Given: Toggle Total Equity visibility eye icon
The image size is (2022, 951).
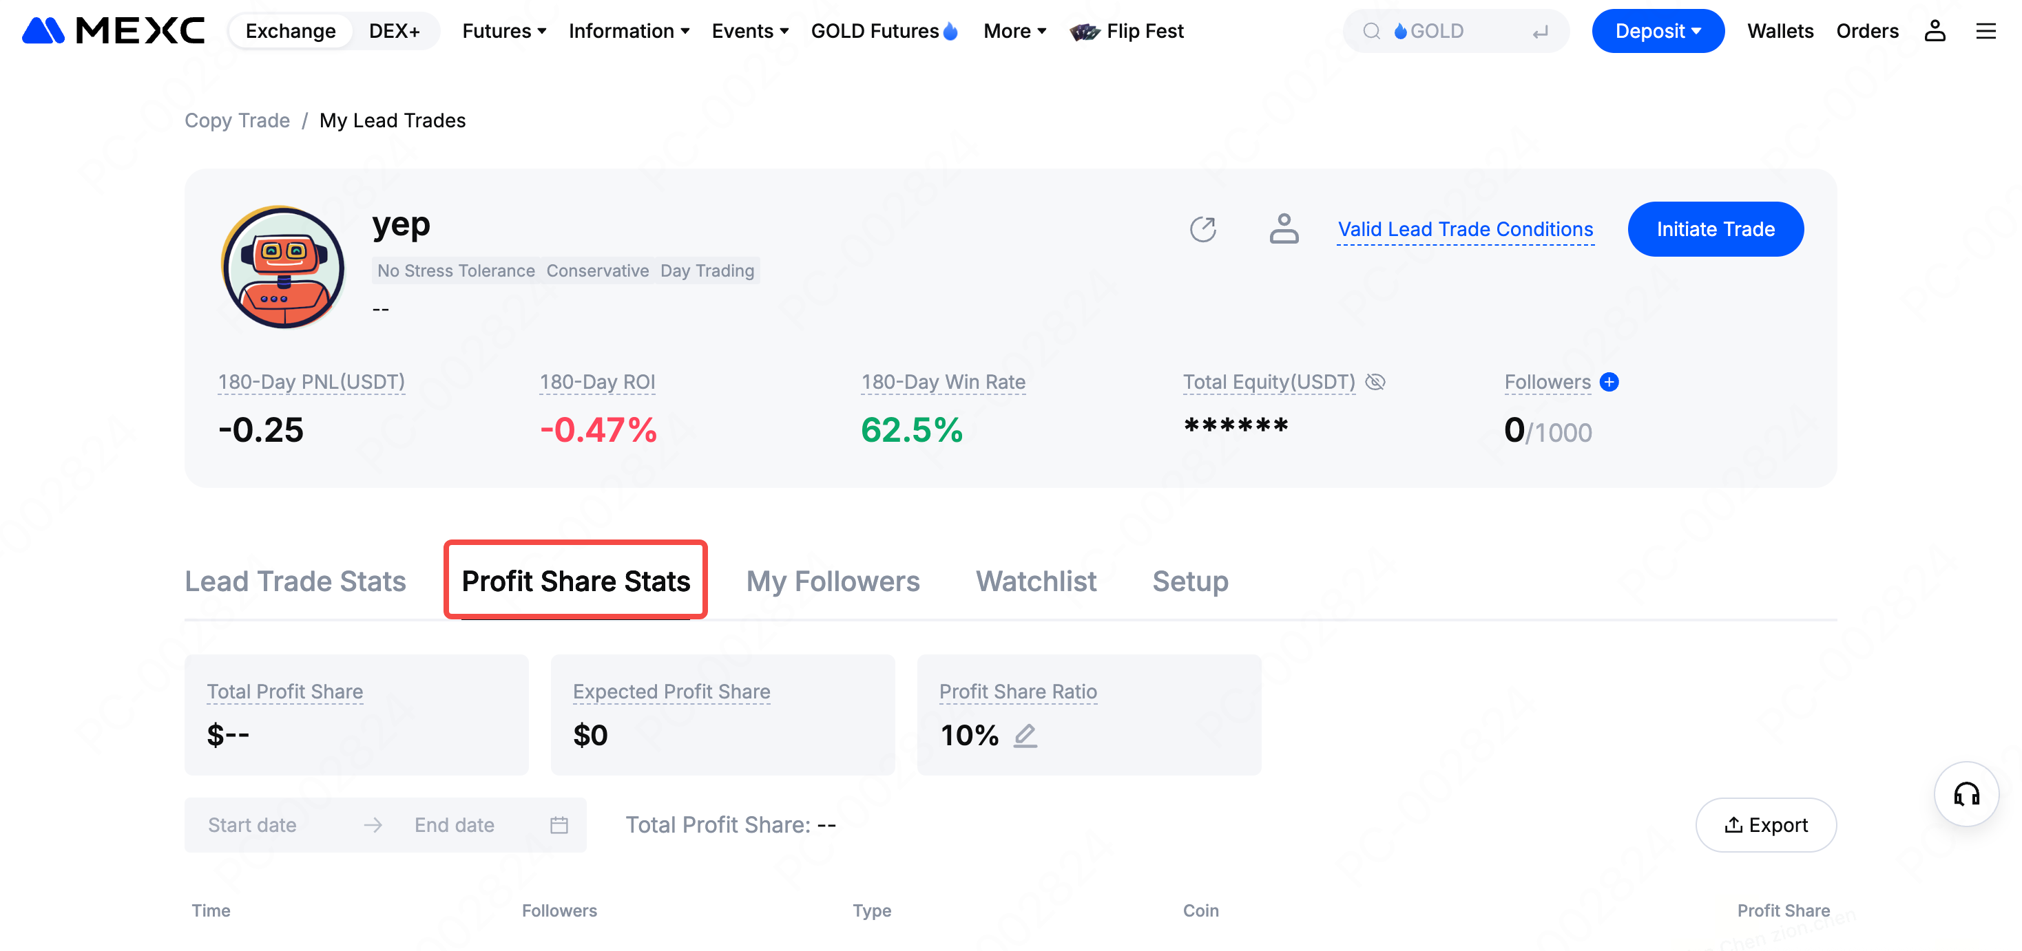Looking at the screenshot, I should point(1375,382).
